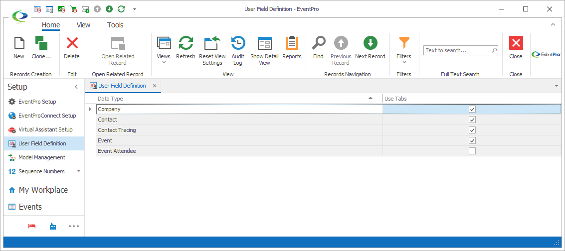
Task: Open EventProConnect Setup in the sidebar
Action: pos(43,116)
